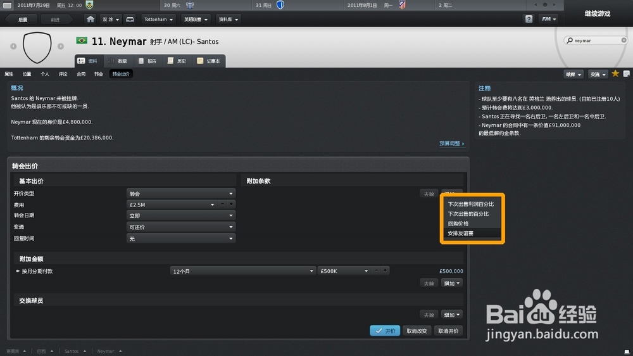633x356 pixels.
Task: Click the neymar search input field
Action: coord(597,41)
